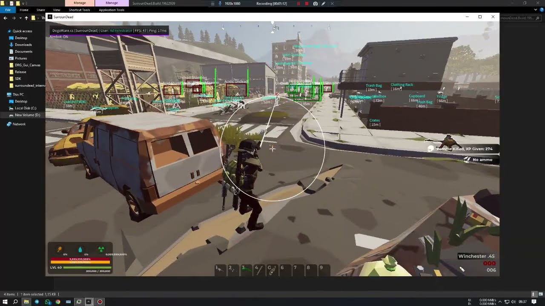Open the recorder hamburger menu
Viewport: 545px width, 306px height.
click(213, 3)
